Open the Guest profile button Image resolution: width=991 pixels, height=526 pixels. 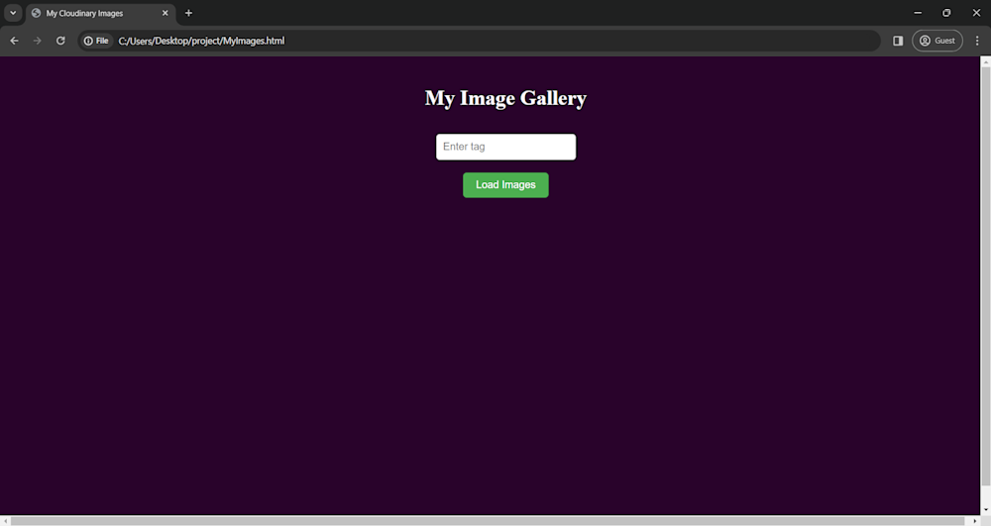click(x=936, y=41)
